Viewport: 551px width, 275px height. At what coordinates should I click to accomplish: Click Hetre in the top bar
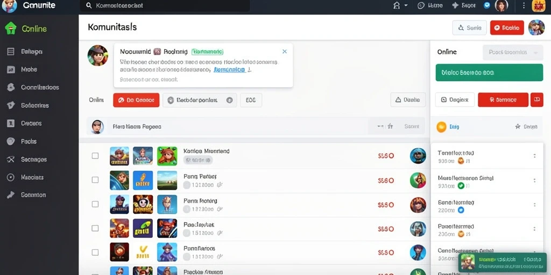430,5
